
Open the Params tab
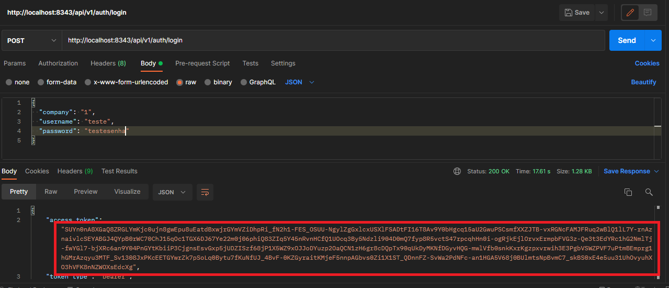coord(15,63)
